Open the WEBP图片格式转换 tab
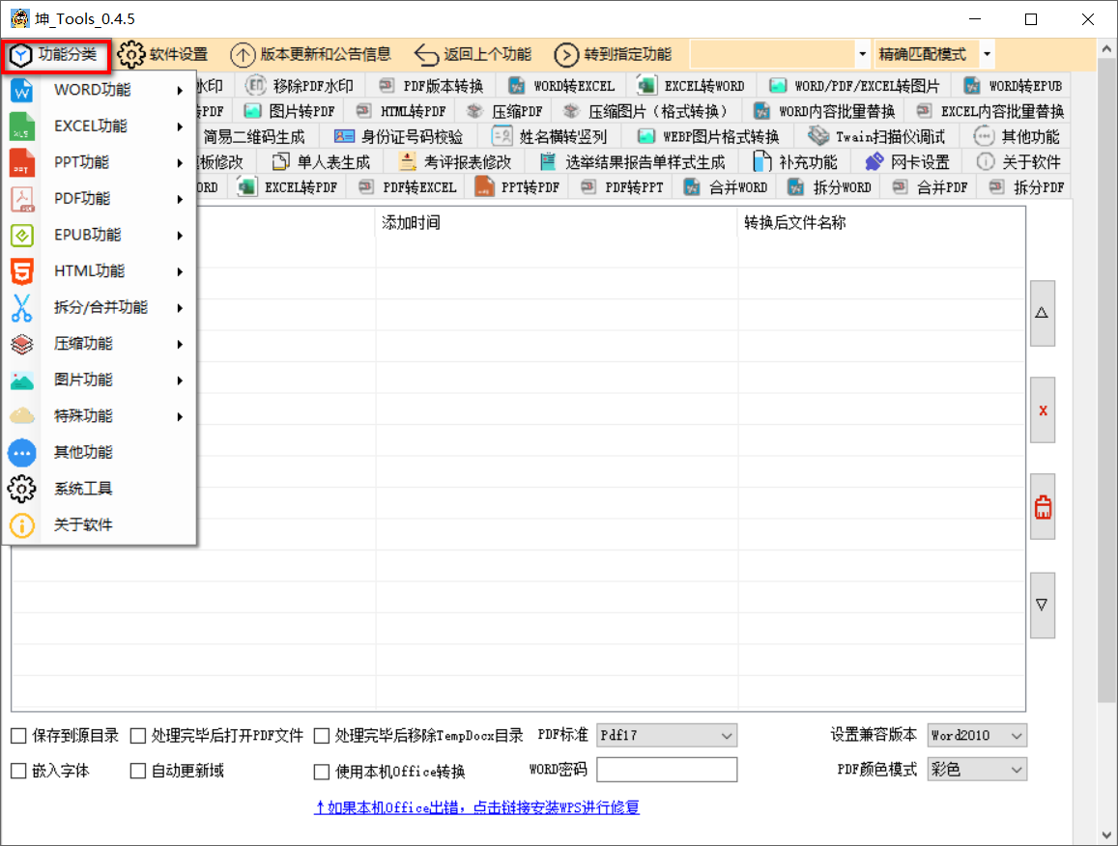 click(708, 137)
